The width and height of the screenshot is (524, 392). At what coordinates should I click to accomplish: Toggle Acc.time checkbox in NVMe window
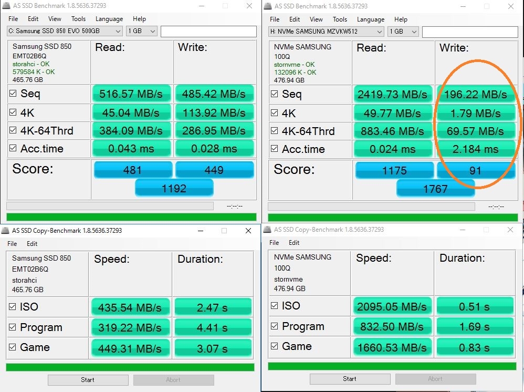(275, 148)
